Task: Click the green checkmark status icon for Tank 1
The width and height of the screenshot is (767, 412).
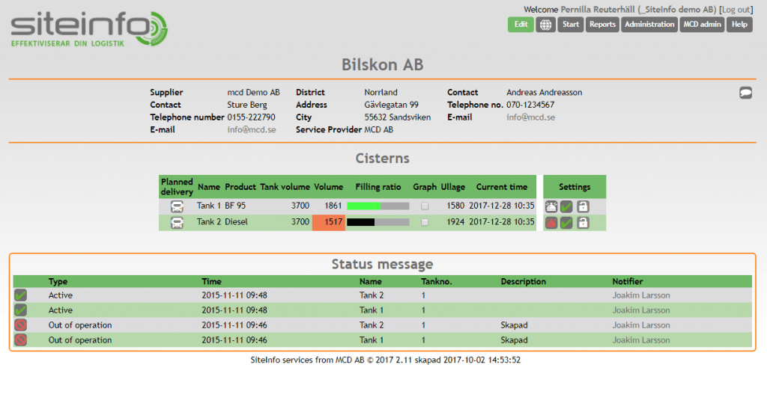Action: pyautogui.click(x=566, y=206)
